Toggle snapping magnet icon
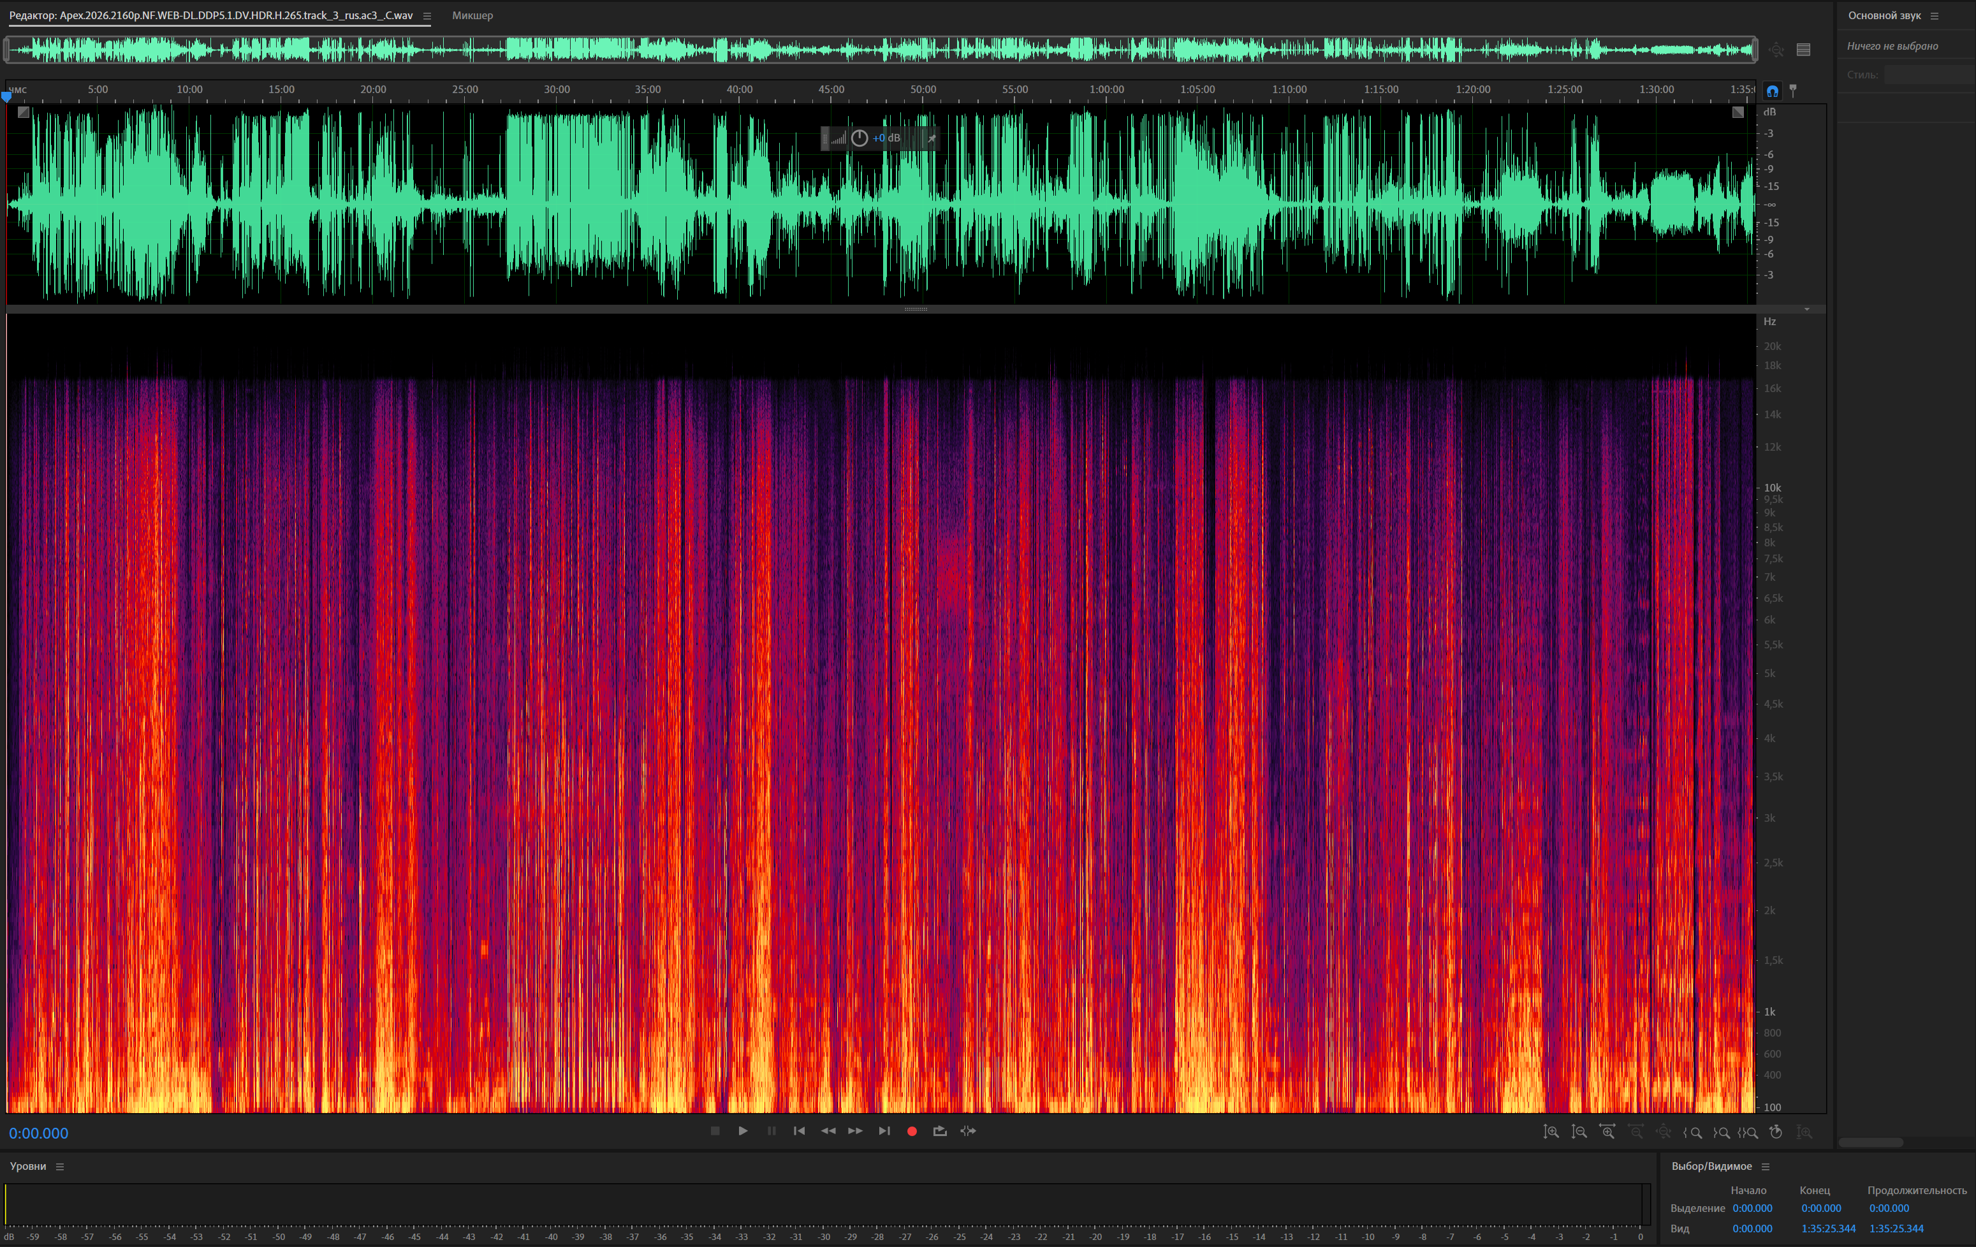The width and height of the screenshot is (1976, 1247). (1773, 91)
